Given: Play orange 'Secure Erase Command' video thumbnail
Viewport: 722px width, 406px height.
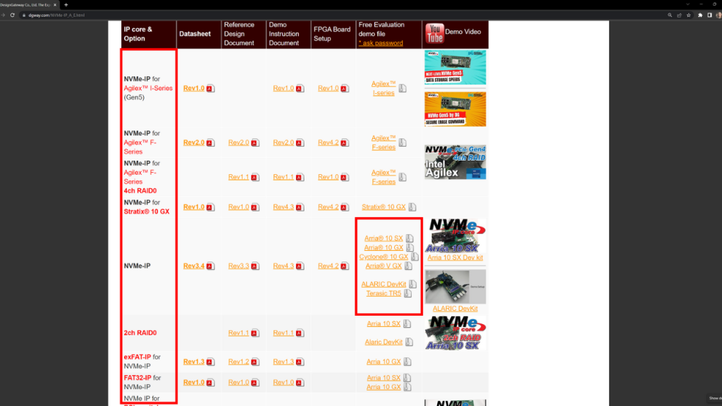Looking at the screenshot, I should 455,109.
